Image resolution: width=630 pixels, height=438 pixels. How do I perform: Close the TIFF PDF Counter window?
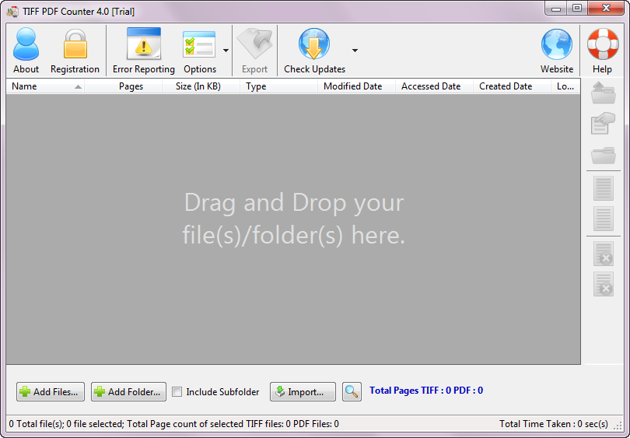[x=606, y=9]
